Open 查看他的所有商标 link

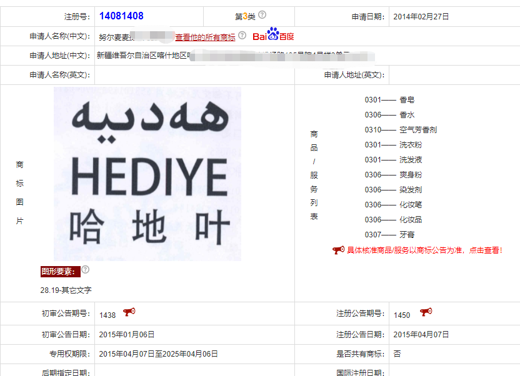(x=205, y=37)
